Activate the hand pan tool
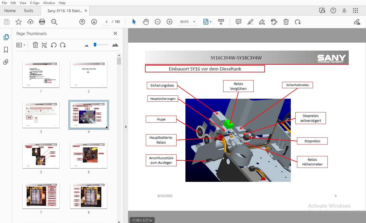Image resolution: width=366 pixels, height=223 pixels. (x=146, y=22)
